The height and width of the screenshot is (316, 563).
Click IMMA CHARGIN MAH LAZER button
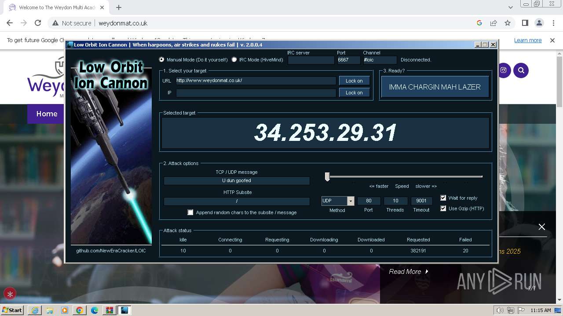coord(435,87)
